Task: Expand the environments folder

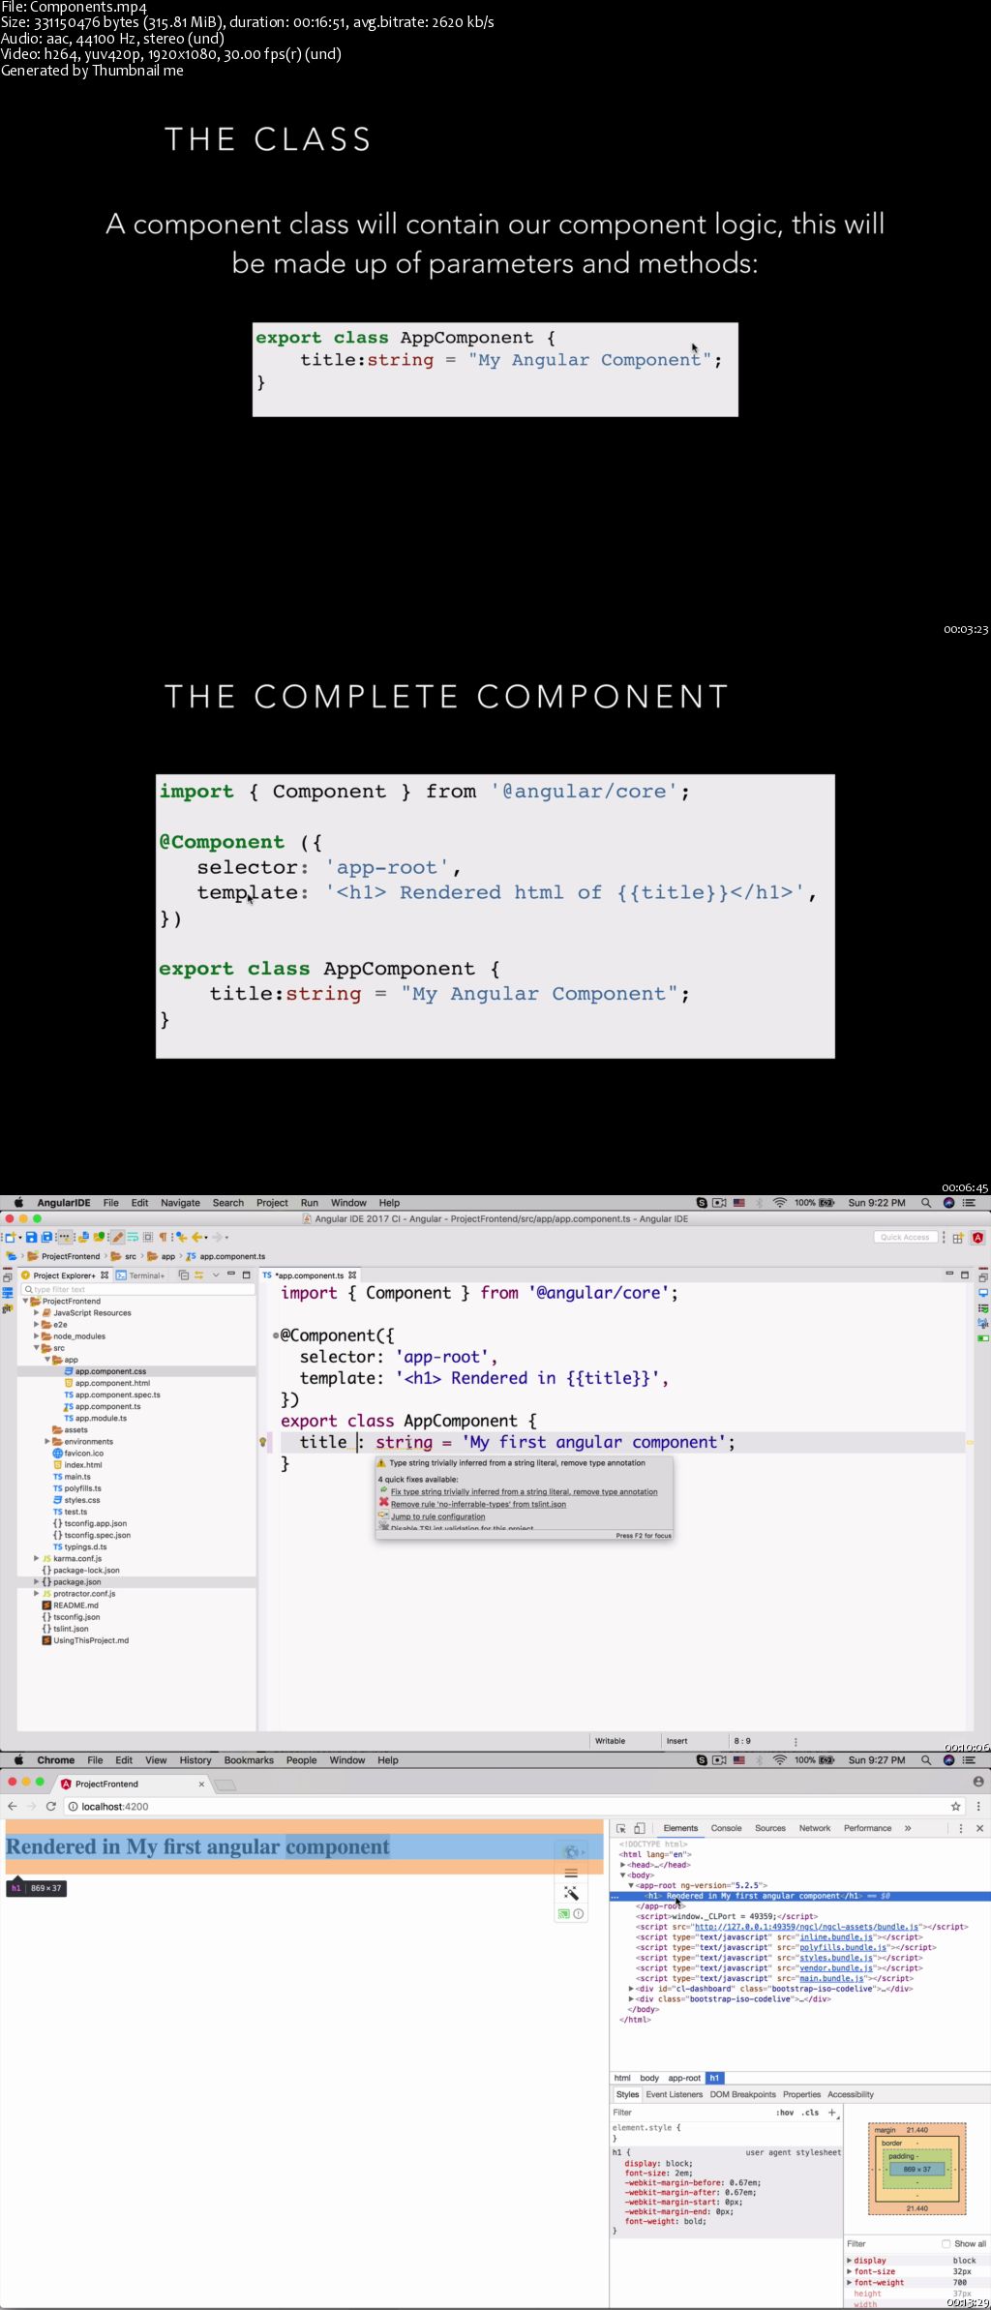Action: (46, 1442)
